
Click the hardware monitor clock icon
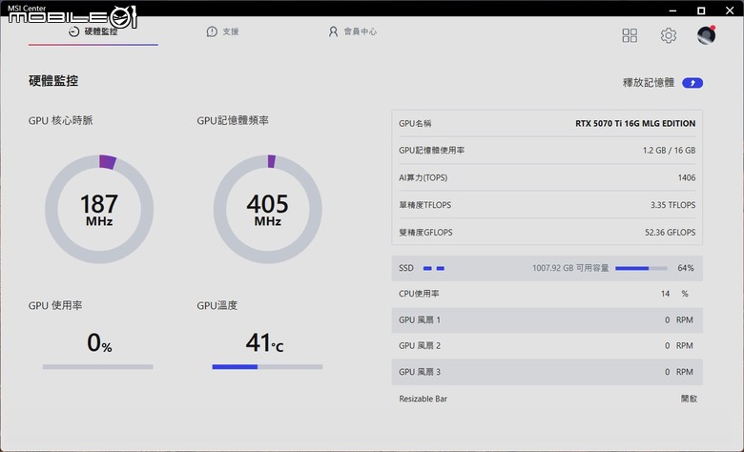click(x=73, y=31)
